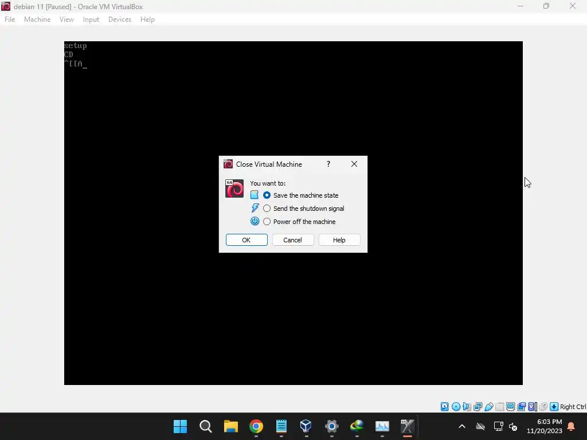This screenshot has width=587, height=440.
Task: Open Internet Download Manager taskbar icon
Action: [x=357, y=426]
